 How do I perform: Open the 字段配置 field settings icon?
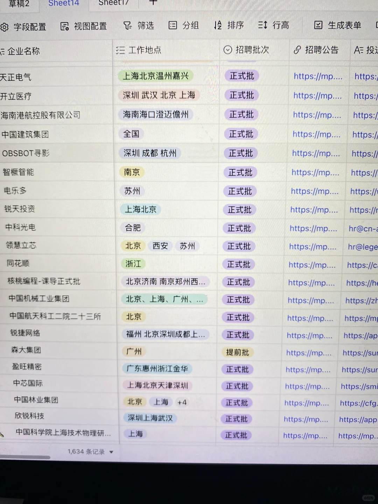[x=5, y=27]
